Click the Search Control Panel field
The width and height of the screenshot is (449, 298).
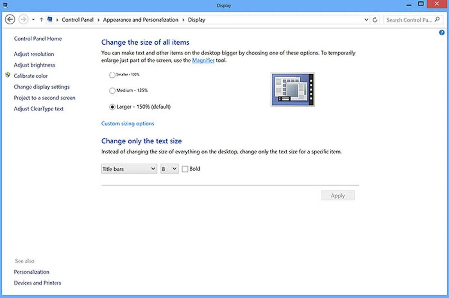409,20
